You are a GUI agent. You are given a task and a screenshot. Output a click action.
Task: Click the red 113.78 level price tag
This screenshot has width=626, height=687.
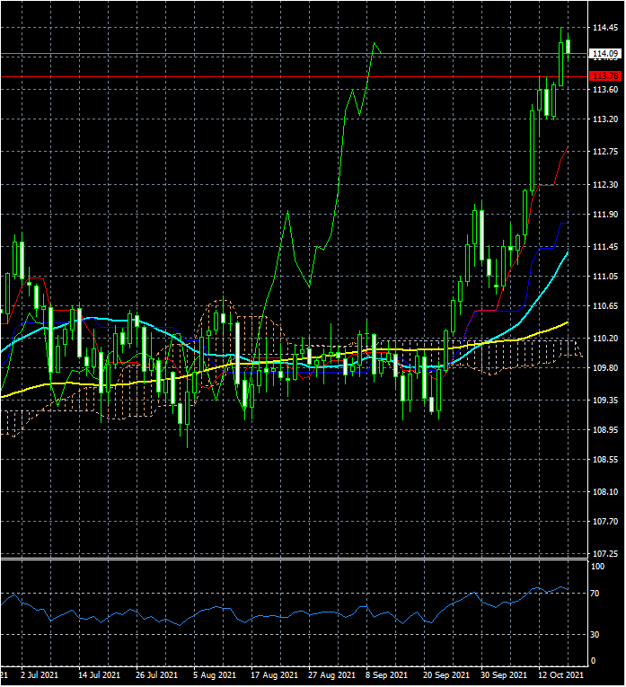pos(605,76)
